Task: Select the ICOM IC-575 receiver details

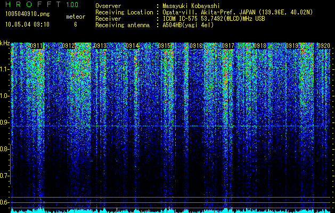Action: click(x=214, y=19)
